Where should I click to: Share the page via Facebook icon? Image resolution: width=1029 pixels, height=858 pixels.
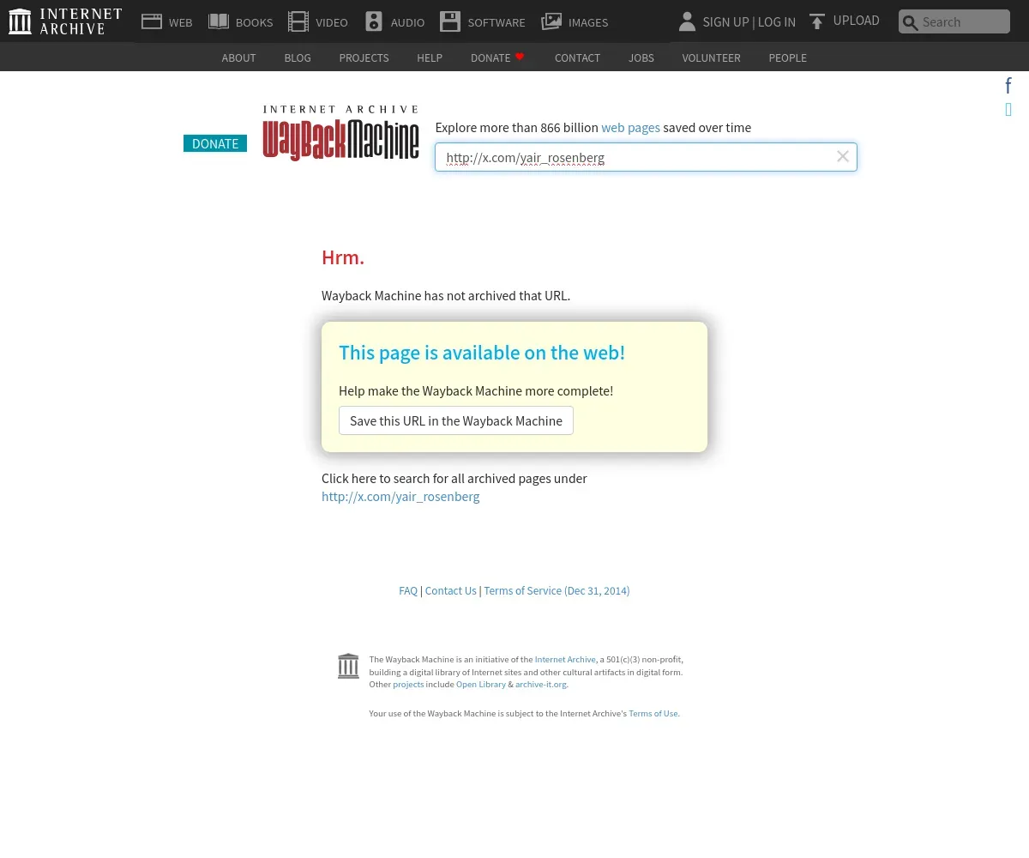[1008, 86]
